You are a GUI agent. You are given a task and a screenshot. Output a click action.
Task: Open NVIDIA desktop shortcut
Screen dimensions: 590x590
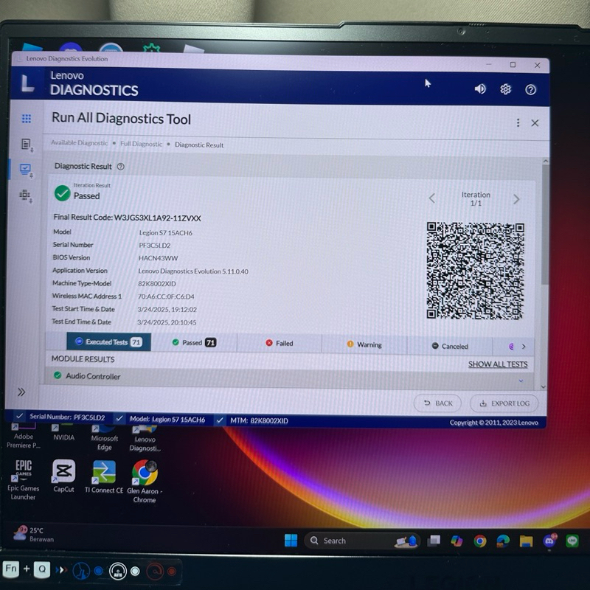[63, 433]
